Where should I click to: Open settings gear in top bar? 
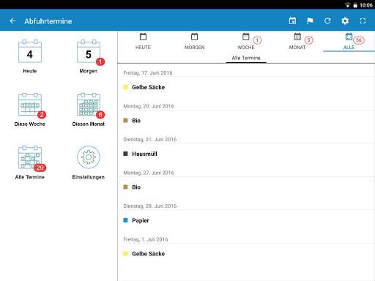(345, 21)
